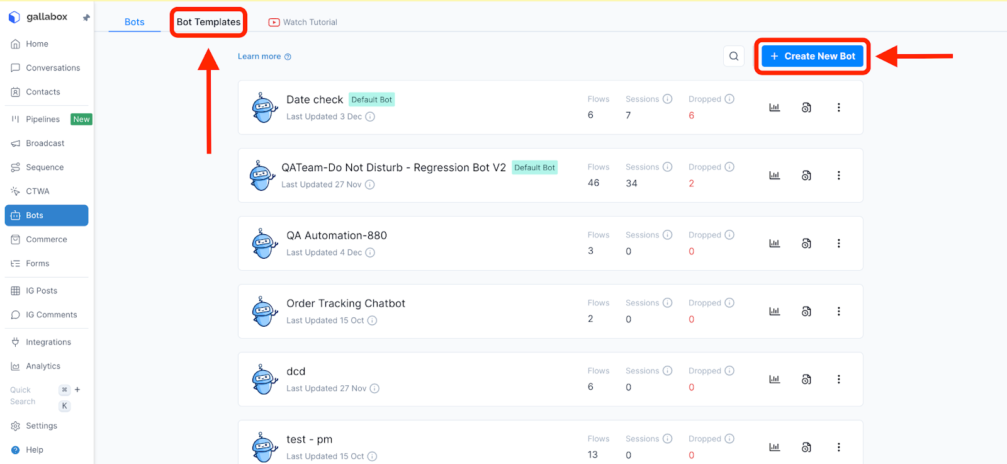Image resolution: width=1007 pixels, height=464 pixels.
Task: Open analytics chart icon for QATeam-Do Not Disturb bot
Action: click(x=775, y=176)
